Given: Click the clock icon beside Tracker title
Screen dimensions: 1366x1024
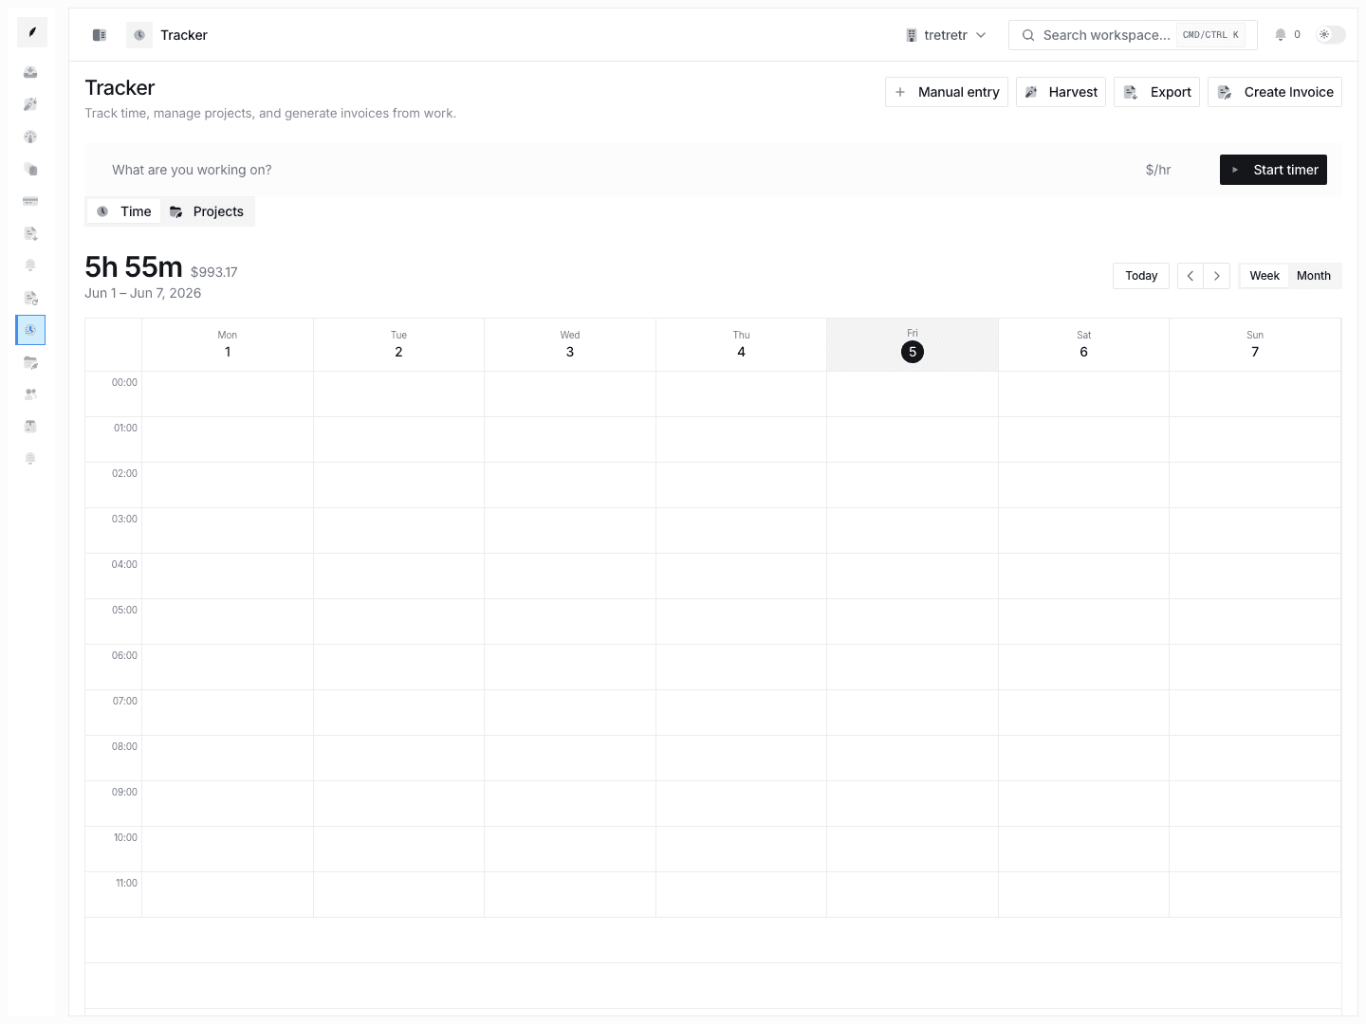Looking at the screenshot, I should [x=139, y=35].
